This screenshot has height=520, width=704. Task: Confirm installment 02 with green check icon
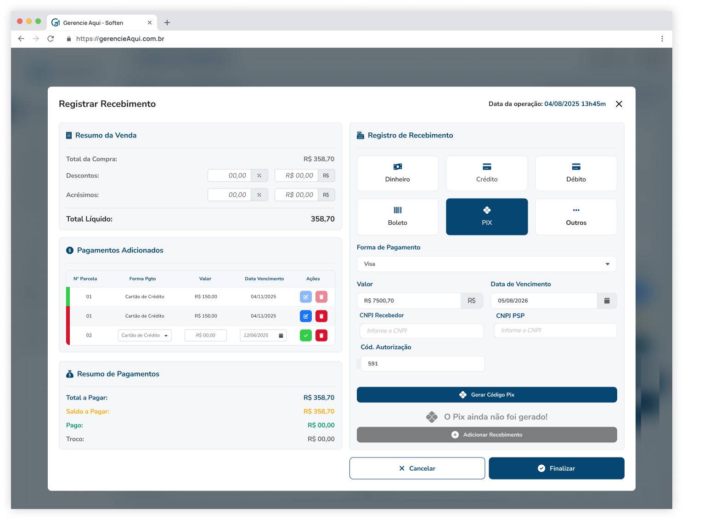point(305,336)
